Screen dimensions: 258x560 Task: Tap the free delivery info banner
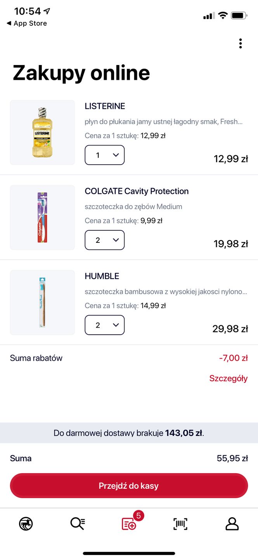[x=129, y=433]
